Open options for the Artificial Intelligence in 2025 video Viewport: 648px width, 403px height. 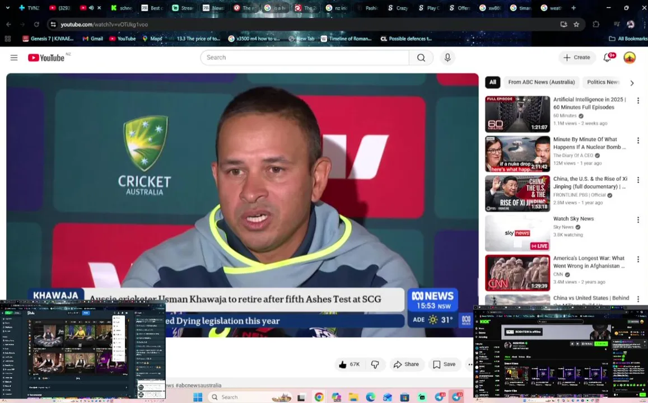(638, 100)
